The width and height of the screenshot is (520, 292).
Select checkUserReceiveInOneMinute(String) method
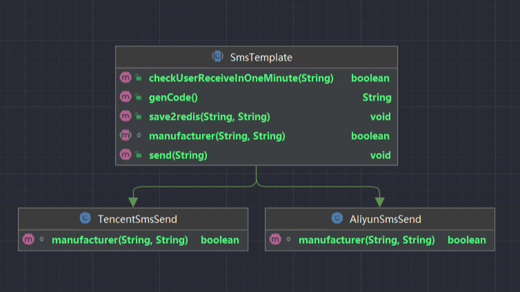241,79
